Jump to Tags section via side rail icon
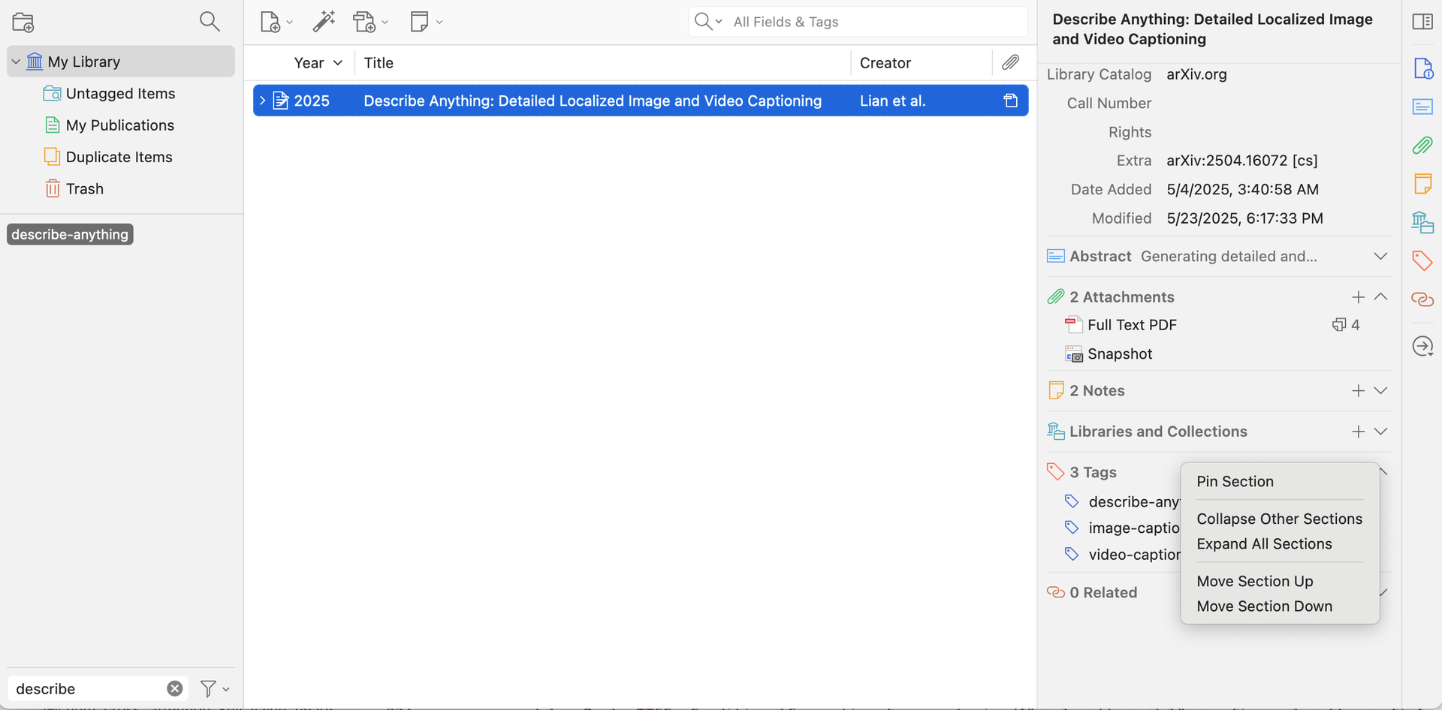 1422,260
